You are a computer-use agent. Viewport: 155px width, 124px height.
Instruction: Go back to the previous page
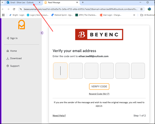coord(3,9)
